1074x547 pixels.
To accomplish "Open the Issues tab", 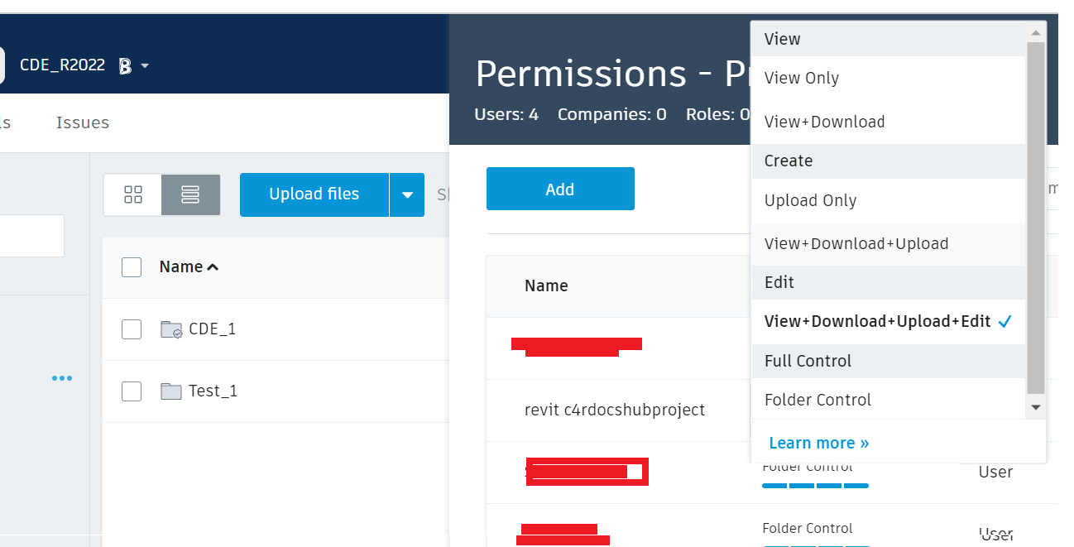I will [83, 122].
